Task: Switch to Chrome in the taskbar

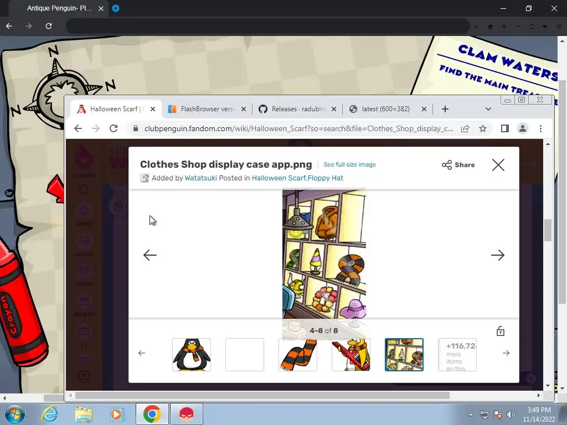Action: 152,414
